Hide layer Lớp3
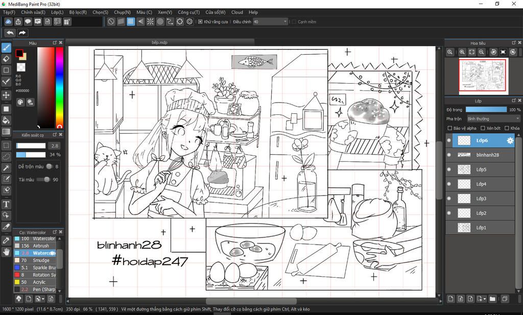Screen dimensions: 523x315 (x=449, y=198)
